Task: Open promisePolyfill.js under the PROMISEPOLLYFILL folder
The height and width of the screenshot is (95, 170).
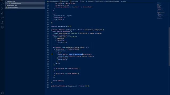Action: click(x=25, y=8)
